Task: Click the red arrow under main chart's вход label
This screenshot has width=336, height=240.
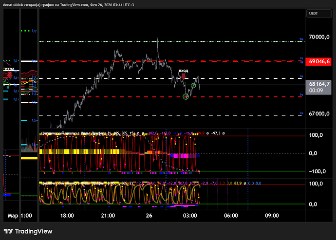Action: (183, 77)
